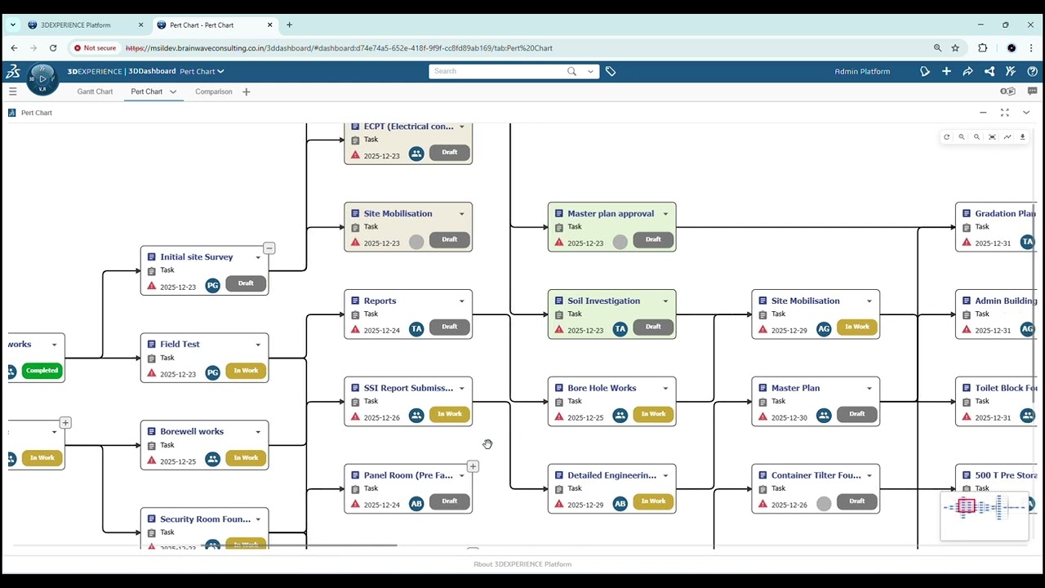
Task: Click the TA assignee on Reports card
Action: click(x=416, y=329)
